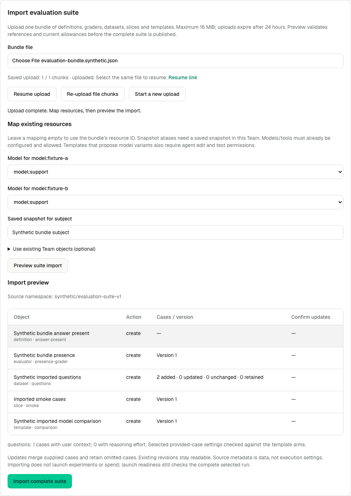The height and width of the screenshot is (496, 351).
Task: Select Synthetic imported questions row name
Action: pyautogui.click(x=47, y=377)
